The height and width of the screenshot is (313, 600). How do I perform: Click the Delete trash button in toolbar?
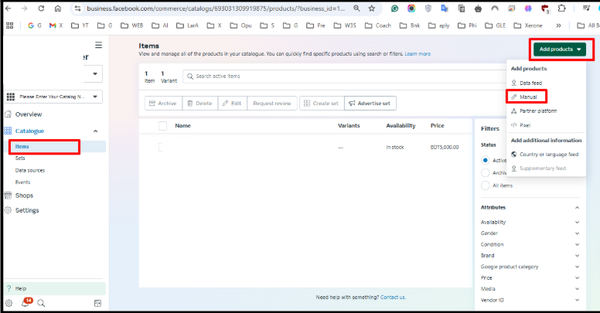[x=199, y=103]
